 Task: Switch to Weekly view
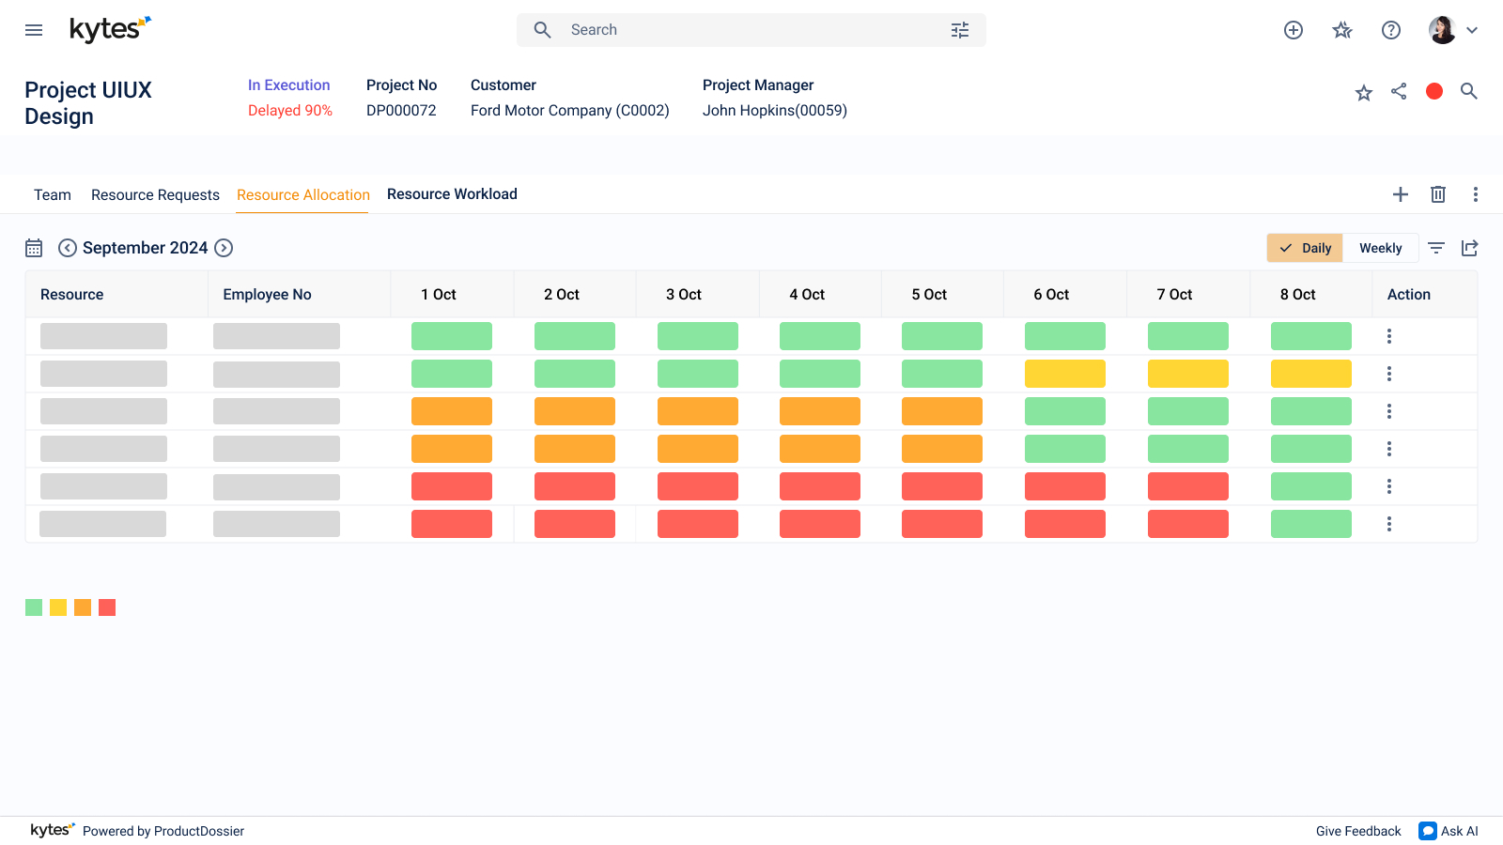click(x=1381, y=248)
